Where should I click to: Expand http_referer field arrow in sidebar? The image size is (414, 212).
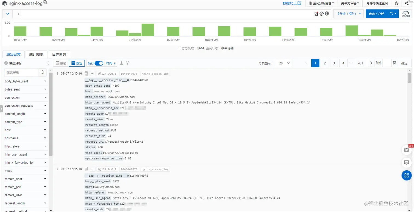pyautogui.click(x=45, y=146)
